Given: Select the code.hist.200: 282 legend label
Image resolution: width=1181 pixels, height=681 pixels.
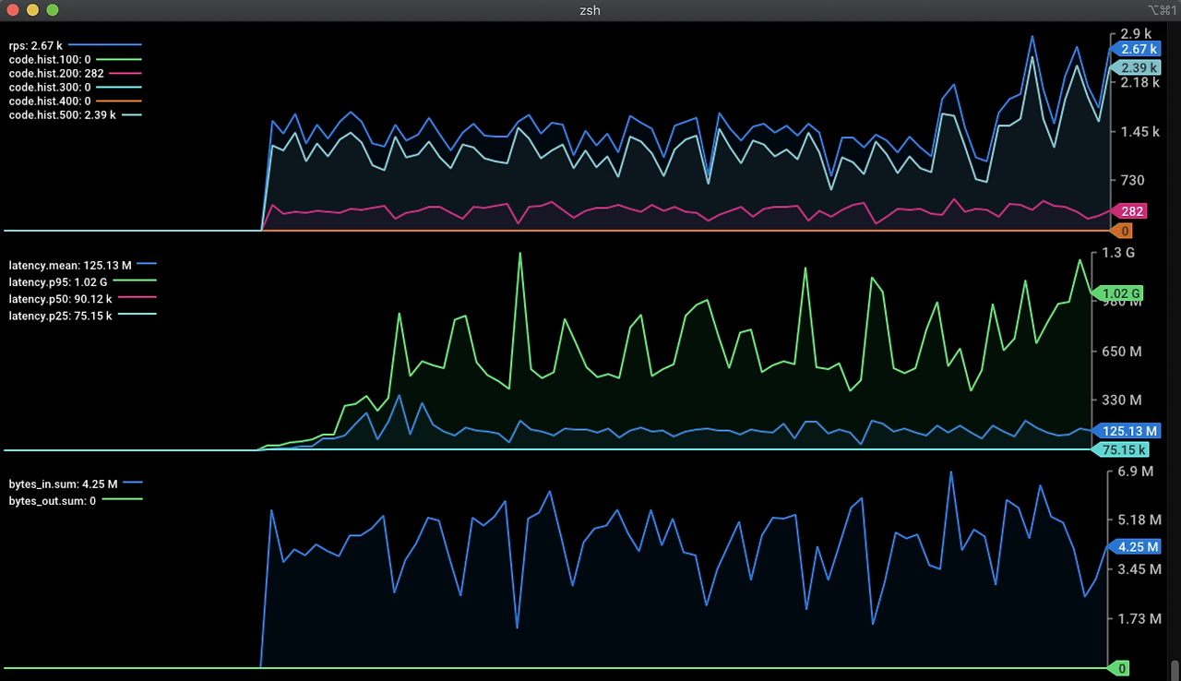Looking at the screenshot, I should (x=55, y=73).
